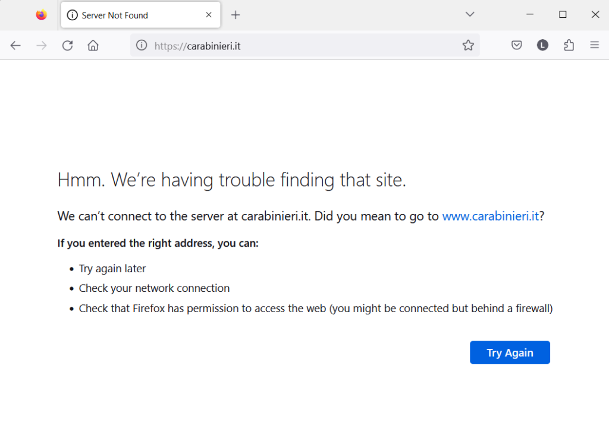
Task: Expand the List all tabs chevron
Action: (470, 14)
